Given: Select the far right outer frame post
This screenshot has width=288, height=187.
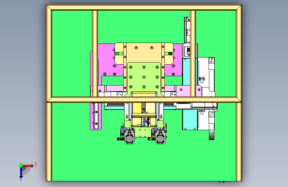Looking at the screenshot, I should point(239,93).
